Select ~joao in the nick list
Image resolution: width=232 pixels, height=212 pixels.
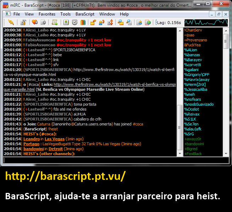coord(189,35)
